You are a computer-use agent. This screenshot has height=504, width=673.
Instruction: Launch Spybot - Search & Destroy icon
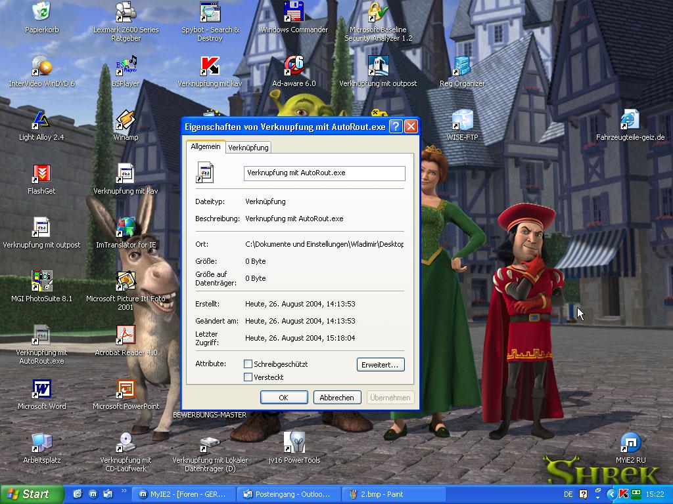click(x=210, y=12)
